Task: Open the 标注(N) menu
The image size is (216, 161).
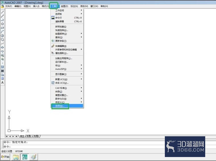Action: point(74,6)
